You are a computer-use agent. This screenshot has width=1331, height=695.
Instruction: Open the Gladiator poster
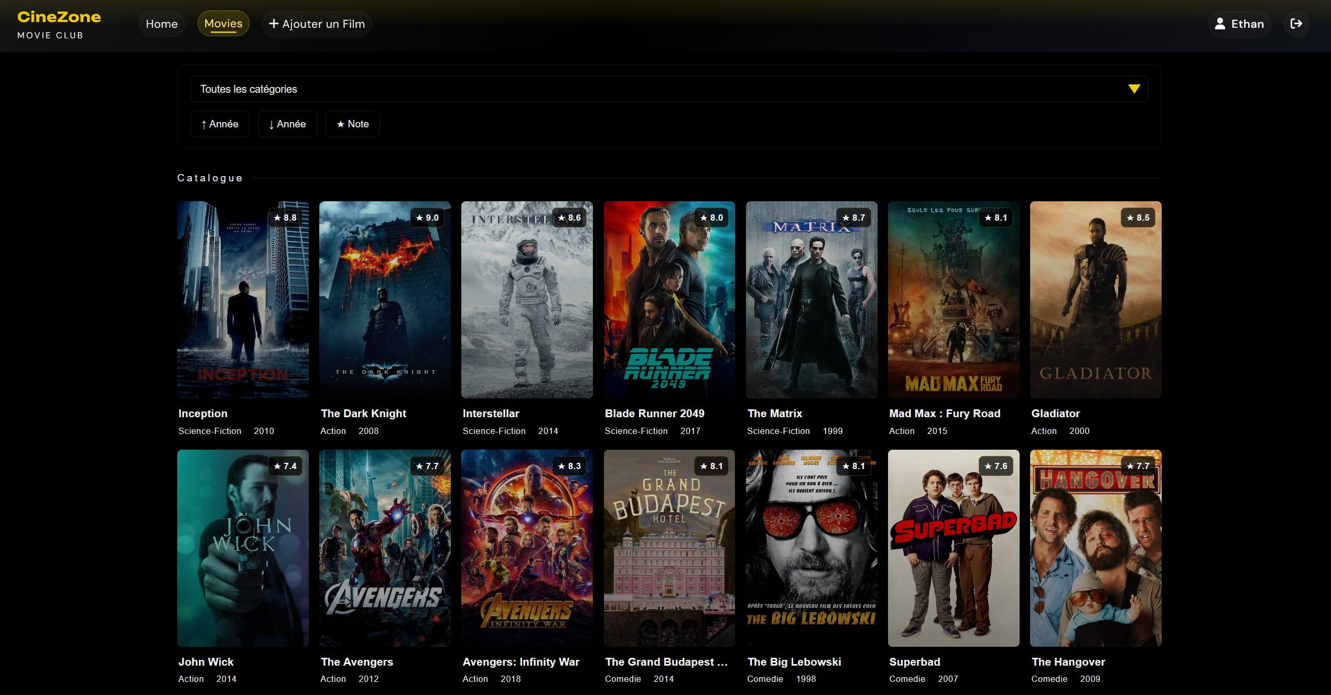point(1096,300)
